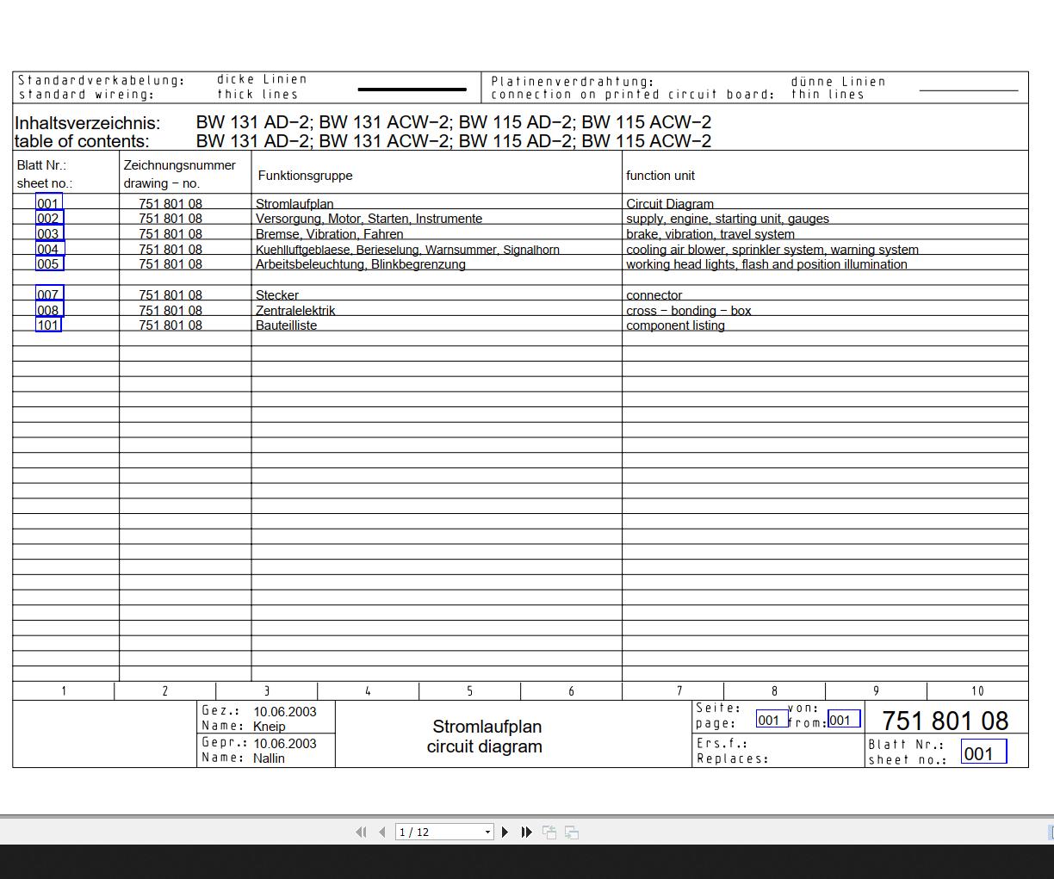
Task: Click the next page arrow
Action: tap(505, 832)
